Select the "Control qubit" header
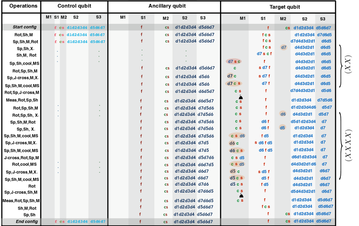 [74, 6]
